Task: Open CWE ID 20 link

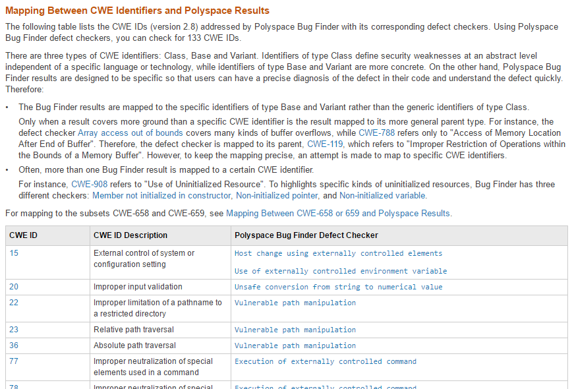Action: point(14,287)
